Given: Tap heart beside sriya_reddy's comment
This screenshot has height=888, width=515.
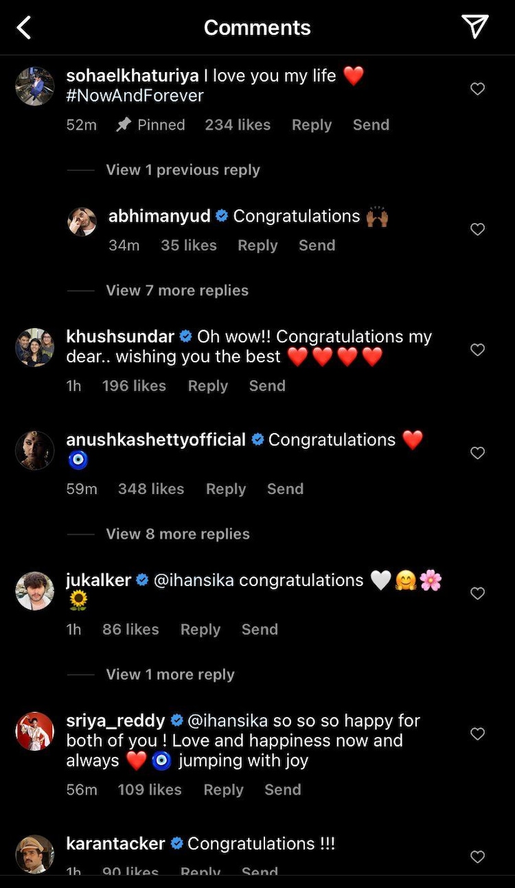Looking at the screenshot, I should click(478, 734).
